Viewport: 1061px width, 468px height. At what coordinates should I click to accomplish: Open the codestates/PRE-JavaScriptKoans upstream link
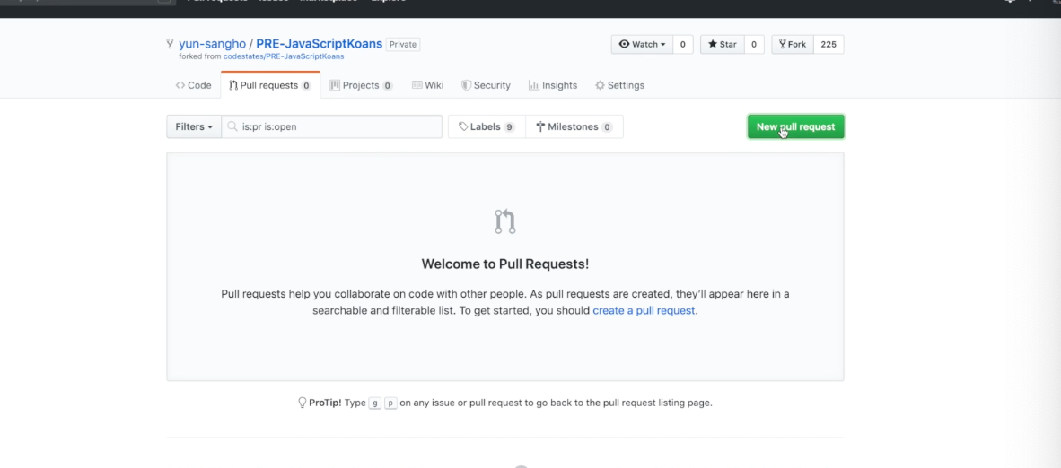[x=284, y=56]
